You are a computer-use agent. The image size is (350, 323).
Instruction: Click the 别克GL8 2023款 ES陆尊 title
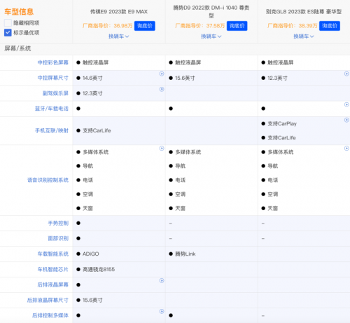click(x=304, y=12)
